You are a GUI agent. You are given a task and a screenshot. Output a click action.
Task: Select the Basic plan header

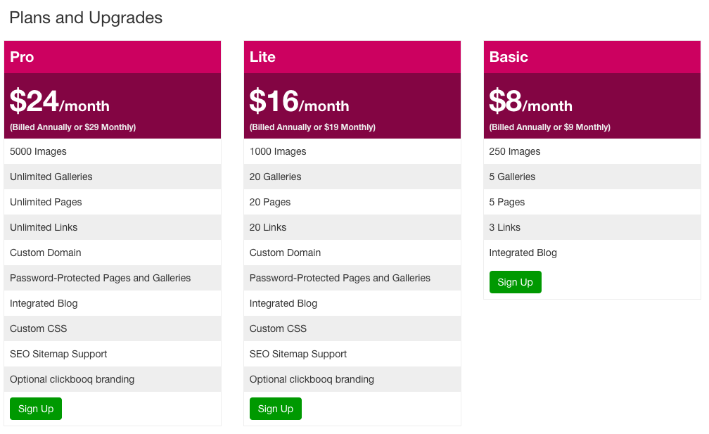click(592, 57)
